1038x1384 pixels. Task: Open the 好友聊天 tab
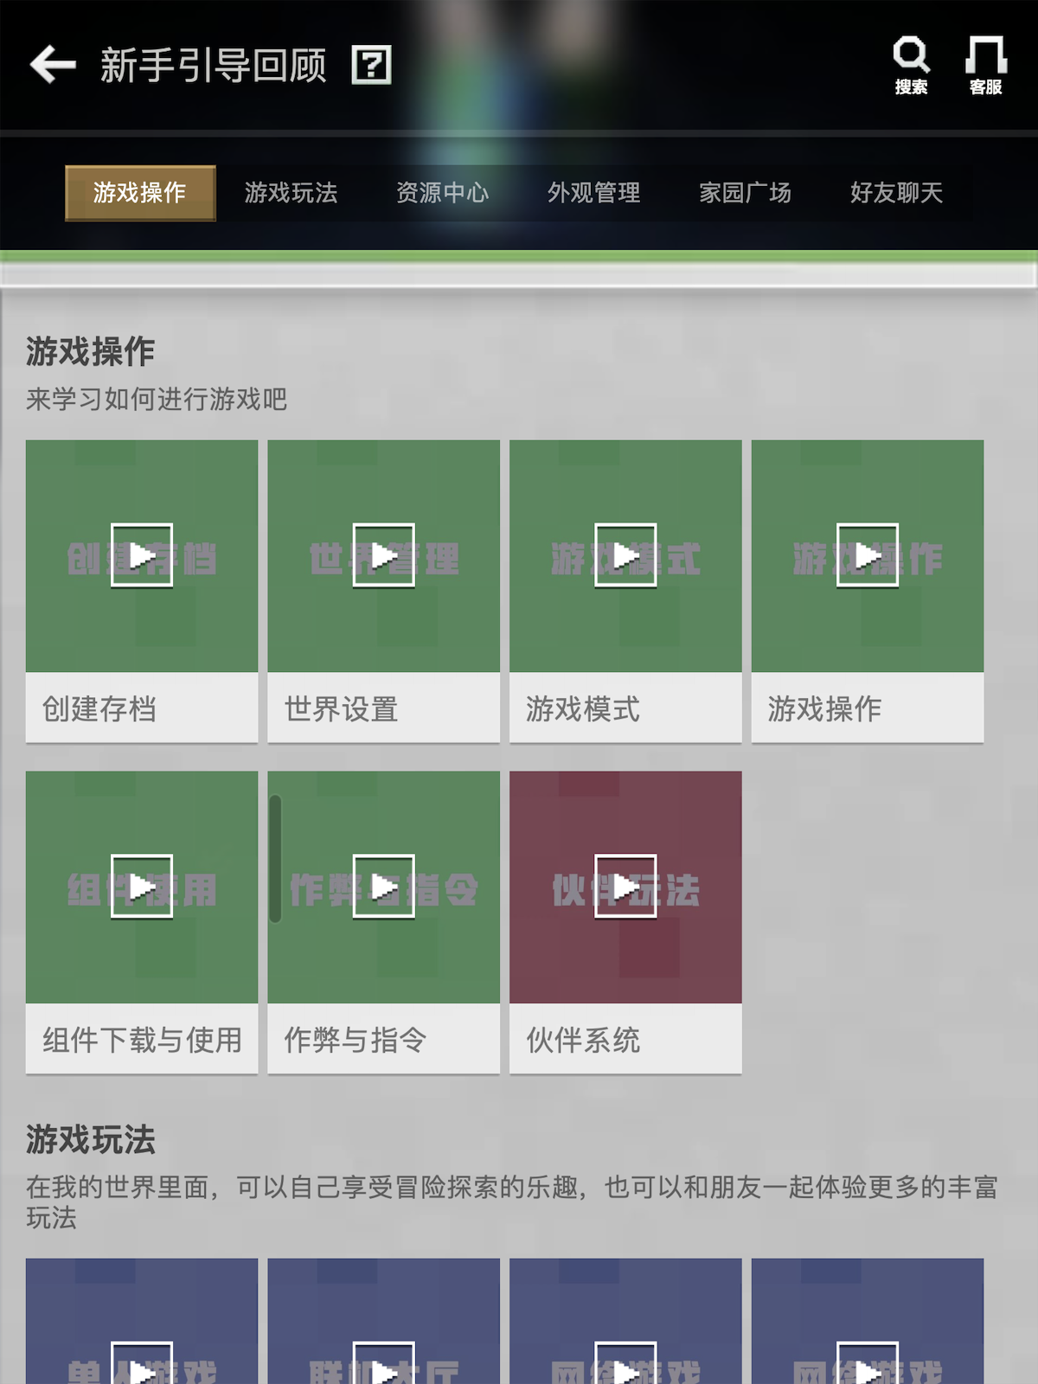(897, 193)
